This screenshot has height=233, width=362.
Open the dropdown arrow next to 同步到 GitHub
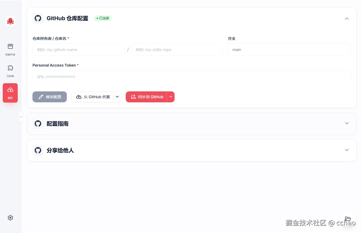click(x=171, y=97)
